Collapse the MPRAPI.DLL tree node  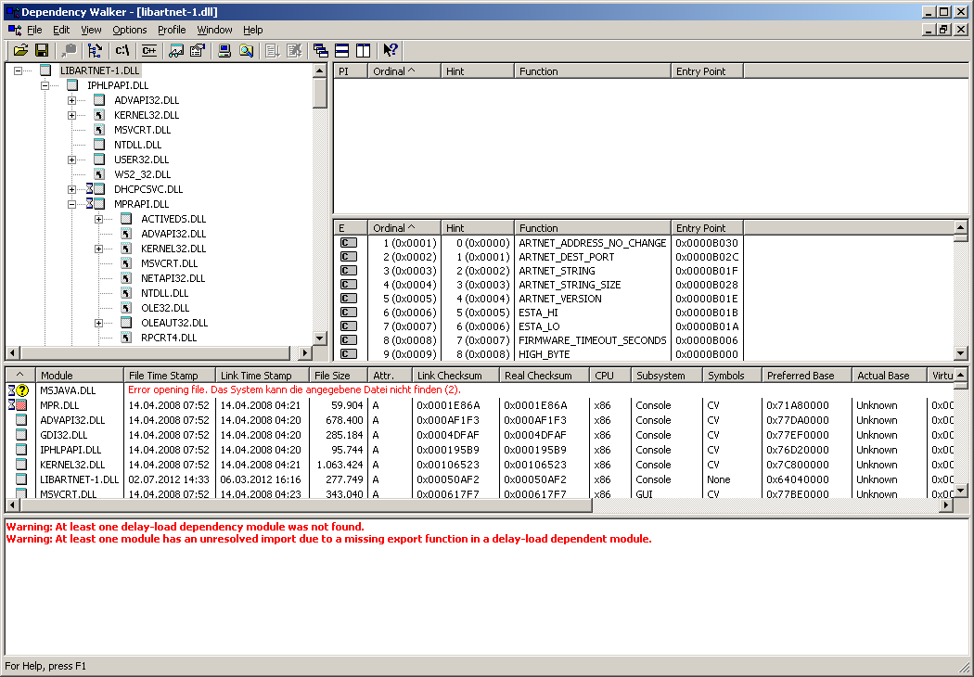[72, 204]
